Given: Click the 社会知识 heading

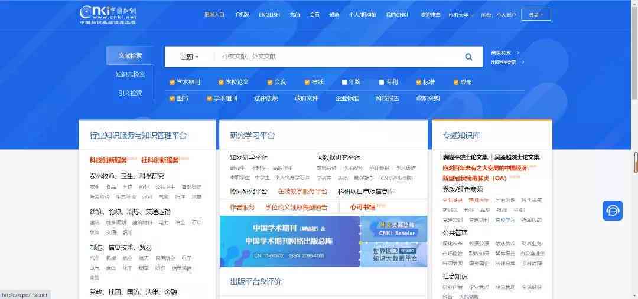Looking at the screenshot, I should click(x=455, y=276).
